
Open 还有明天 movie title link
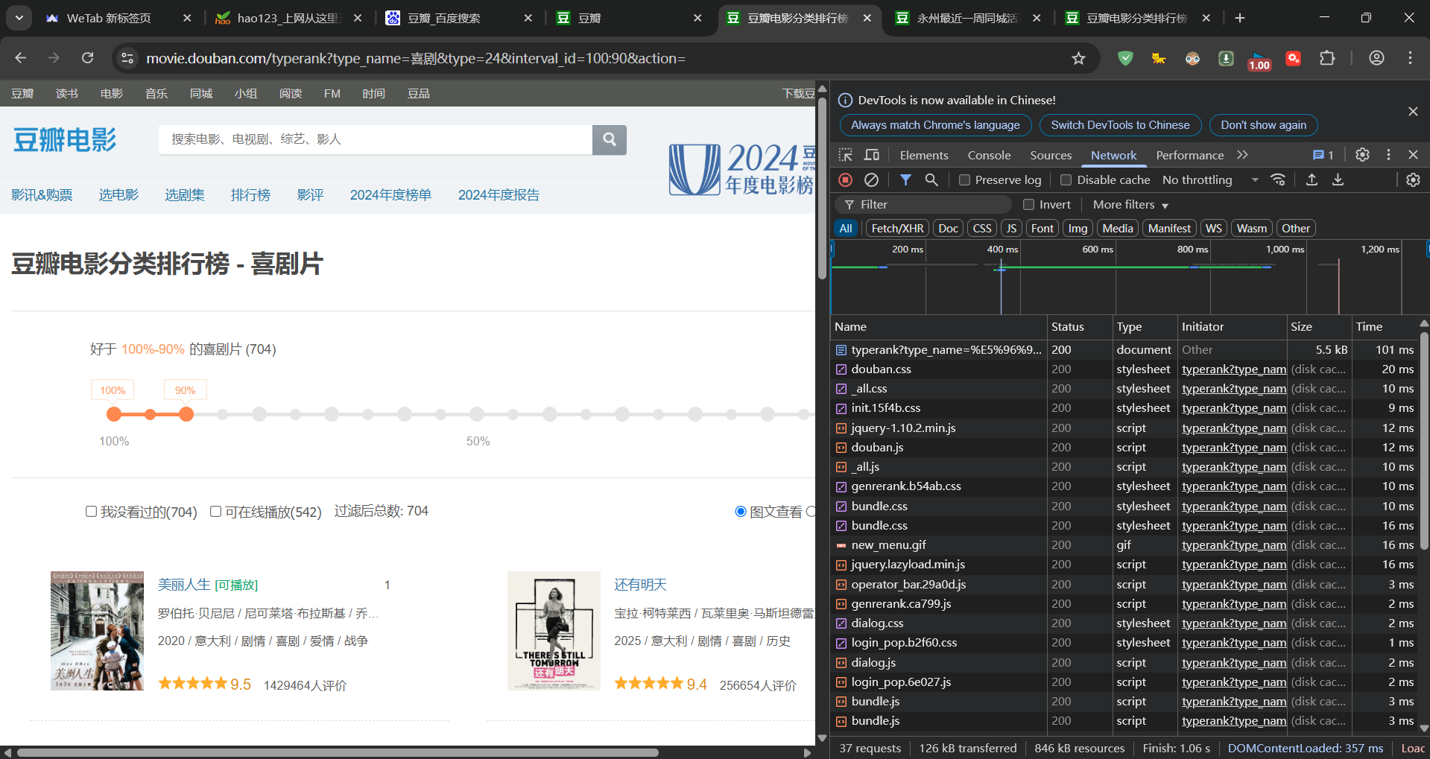coord(640,585)
